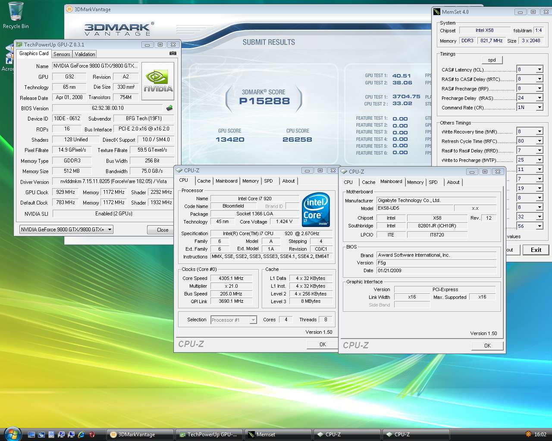This screenshot has width=552, height=441.
Task: Click motherboard model EX58-UD5 field
Action: click(x=415, y=208)
